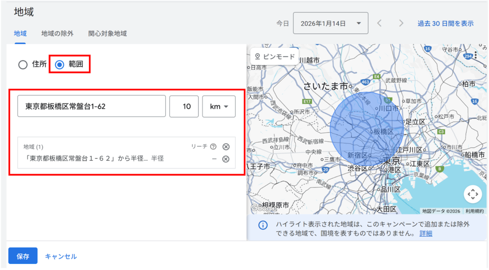Open the km unit dropdown

click(x=219, y=106)
